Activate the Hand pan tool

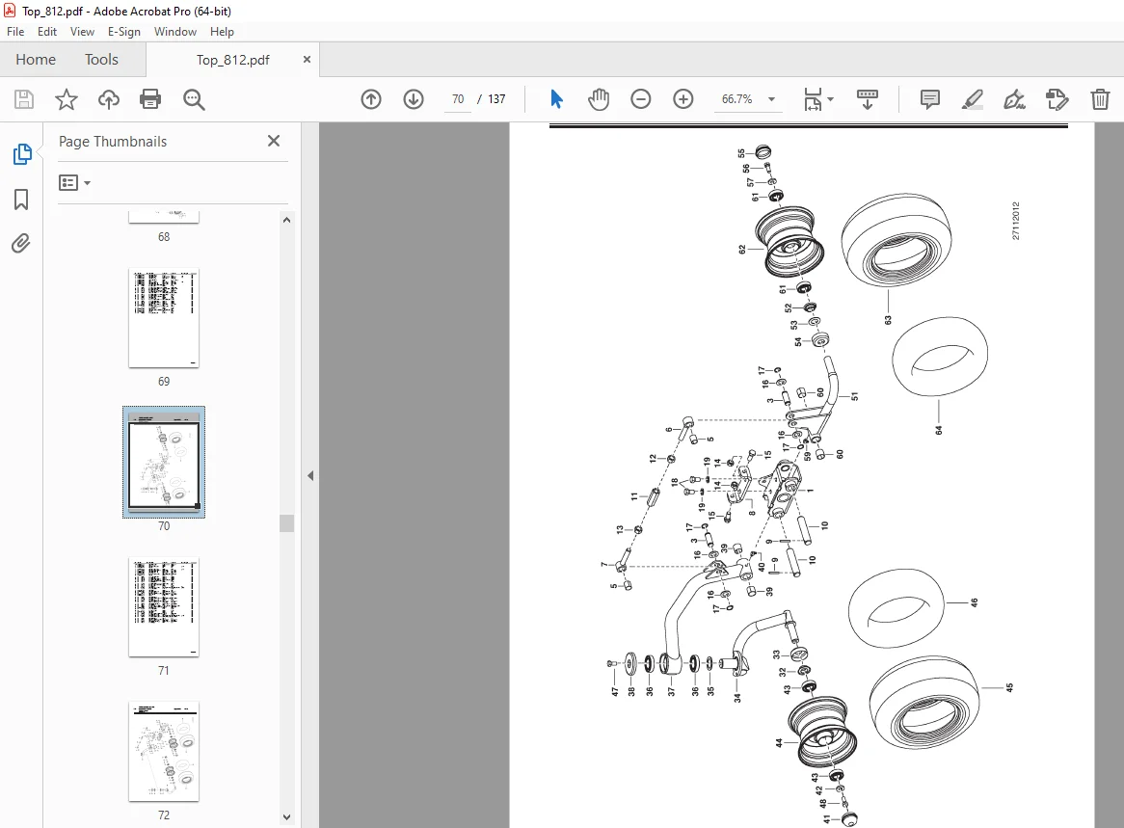pos(599,99)
